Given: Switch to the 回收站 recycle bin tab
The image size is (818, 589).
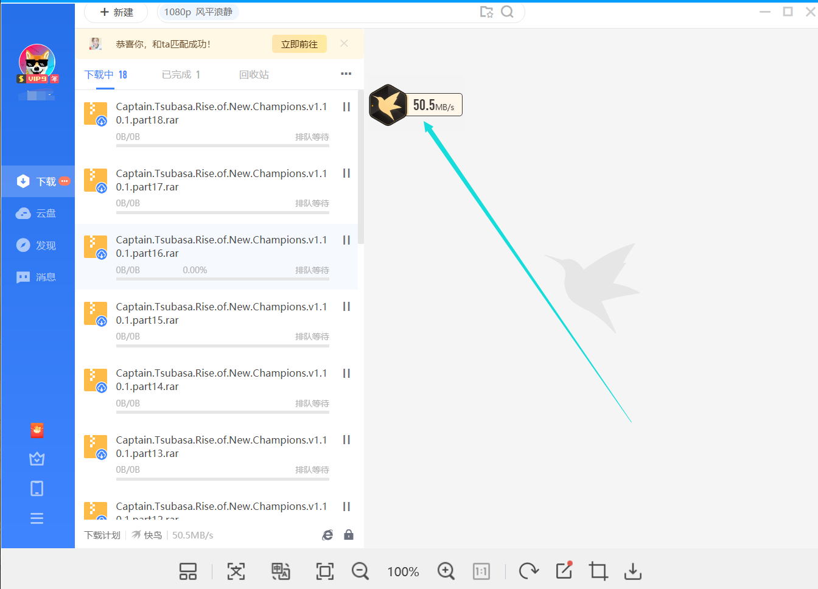Looking at the screenshot, I should 254,75.
